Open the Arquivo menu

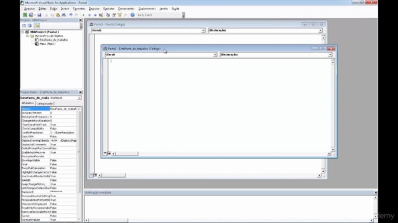[x=29, y=9]
